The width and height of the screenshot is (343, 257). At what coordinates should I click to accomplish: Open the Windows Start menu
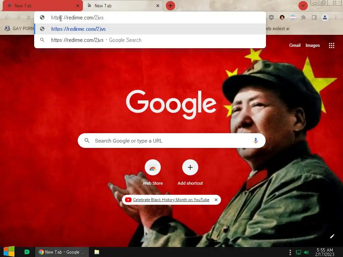pyautogui.click(x=9, y=252)
